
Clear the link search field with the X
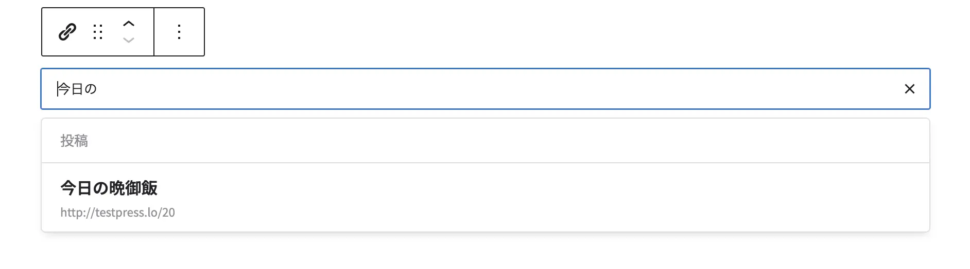[x=910, y=89]
